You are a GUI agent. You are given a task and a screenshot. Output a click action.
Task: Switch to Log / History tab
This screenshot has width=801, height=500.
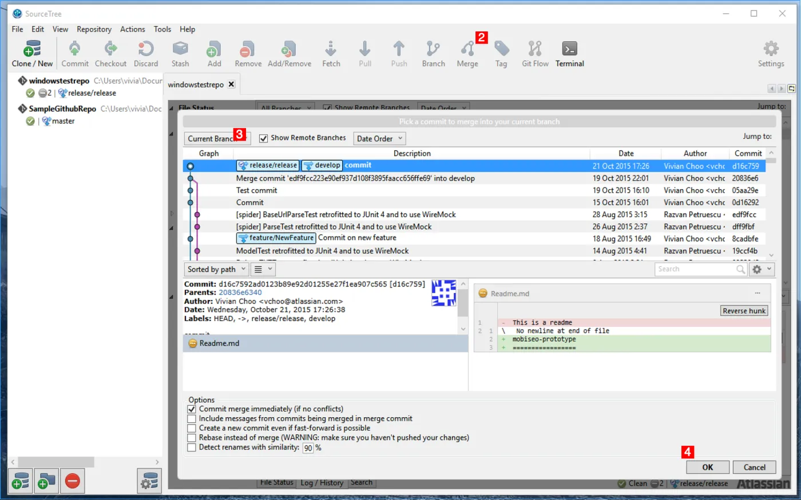(322, 483)
